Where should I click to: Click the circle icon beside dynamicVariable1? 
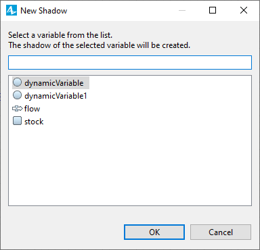pos(17,95)
